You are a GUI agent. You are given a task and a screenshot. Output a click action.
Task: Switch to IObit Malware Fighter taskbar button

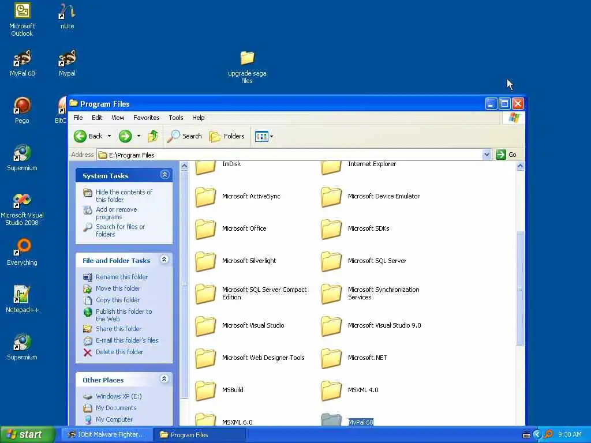tap(106, 435)
